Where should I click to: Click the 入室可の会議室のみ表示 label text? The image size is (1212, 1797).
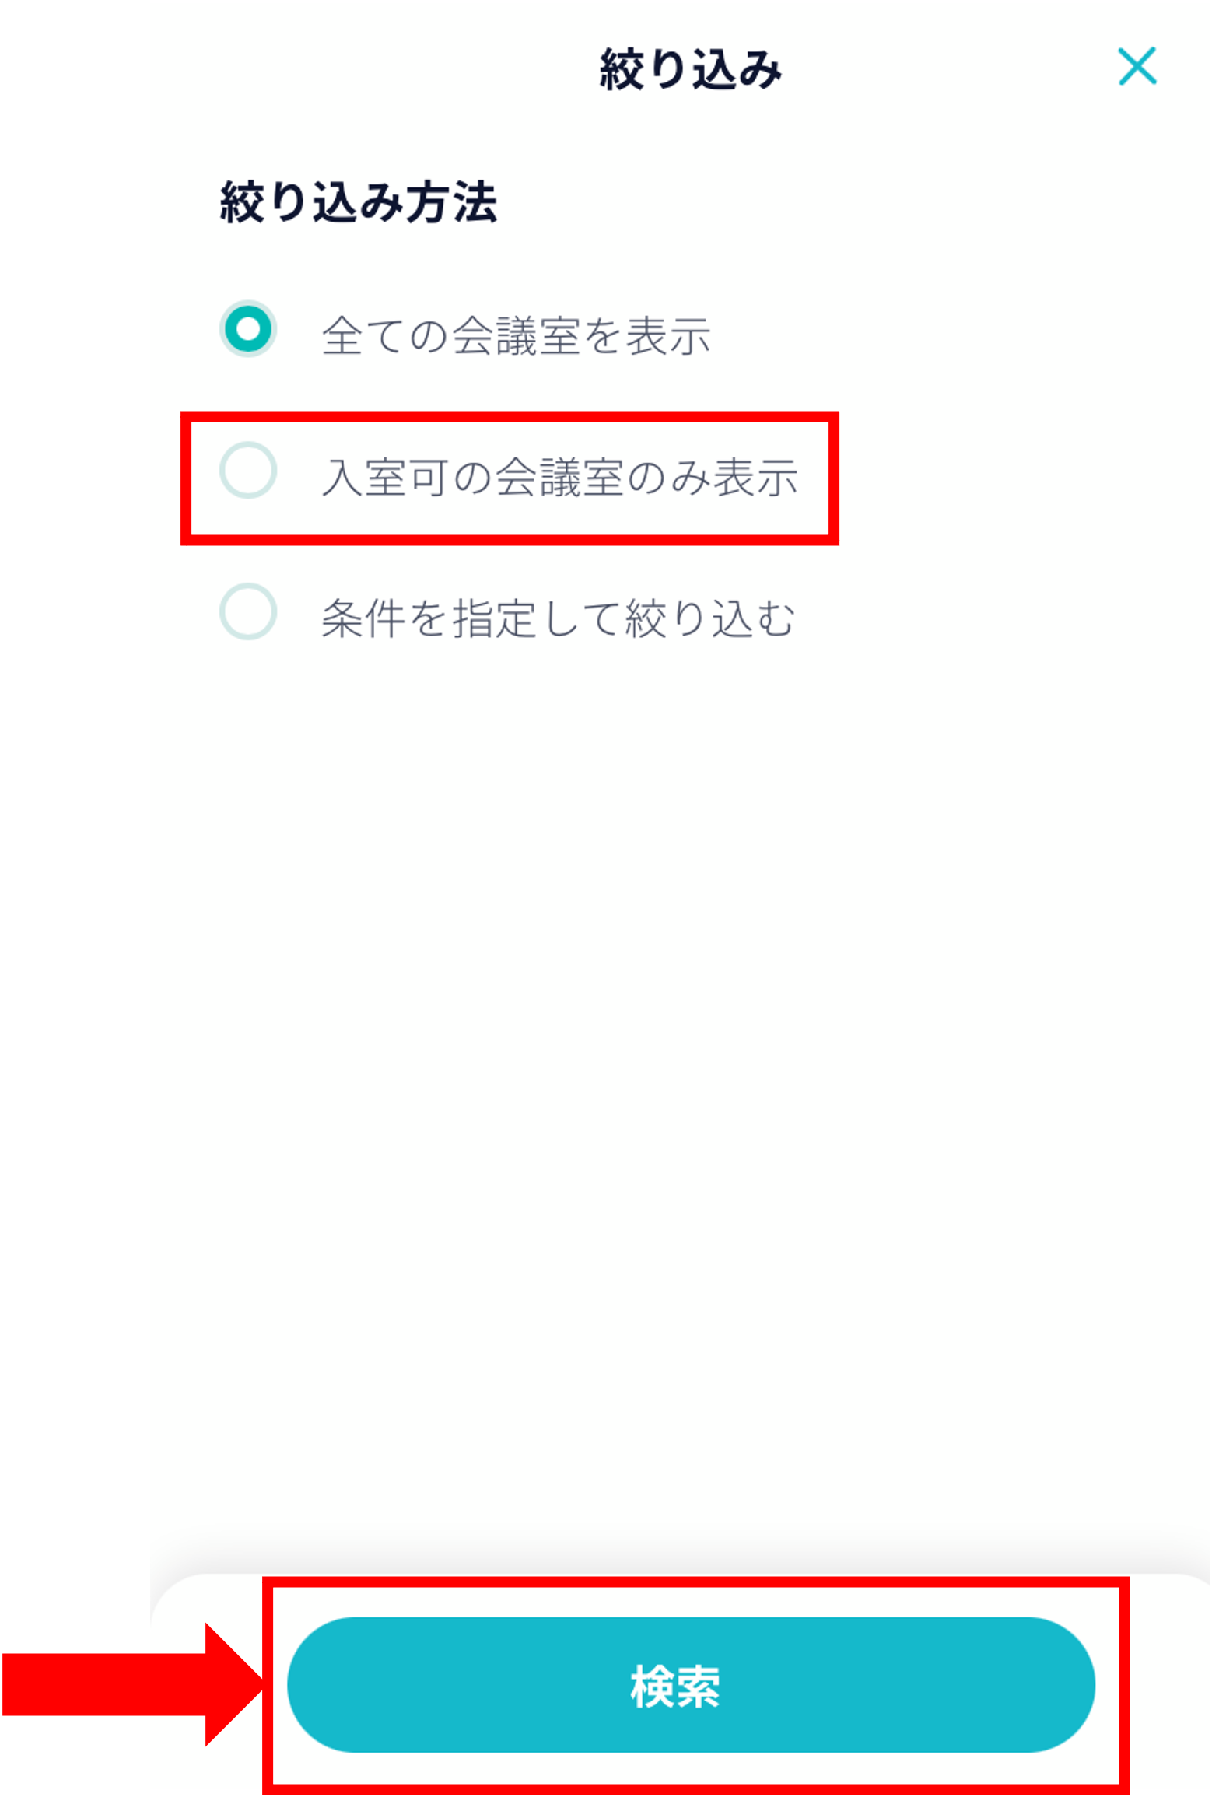560,477
